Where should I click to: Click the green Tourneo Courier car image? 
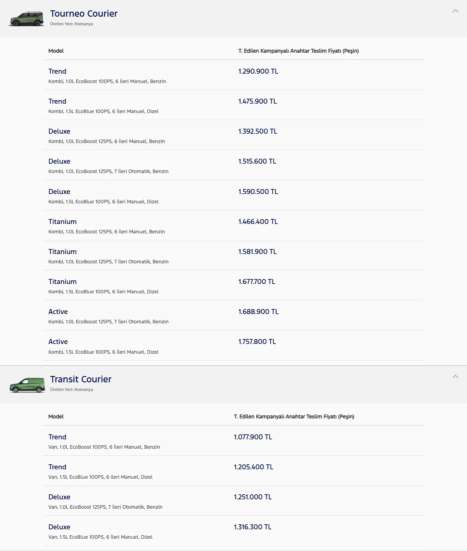(x=26, y=19)
